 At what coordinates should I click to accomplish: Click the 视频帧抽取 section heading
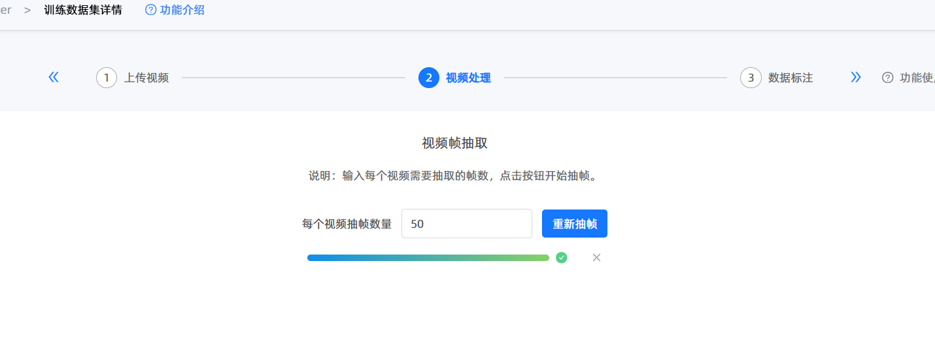(x=454, y=144)
